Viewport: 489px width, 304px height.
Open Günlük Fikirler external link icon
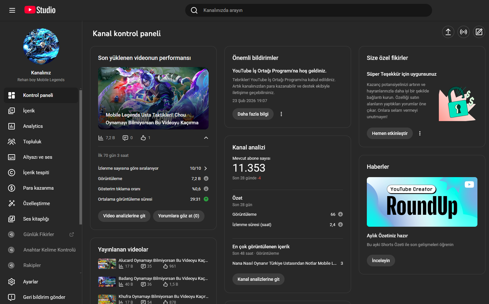(x=72, y=234)
